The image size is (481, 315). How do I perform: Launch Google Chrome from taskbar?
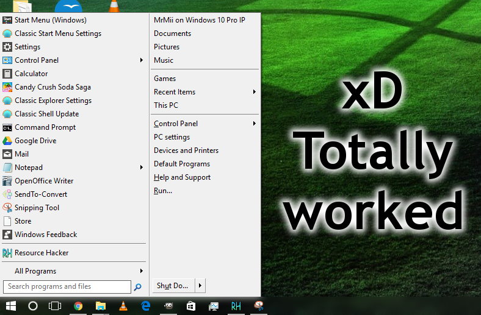78,306
